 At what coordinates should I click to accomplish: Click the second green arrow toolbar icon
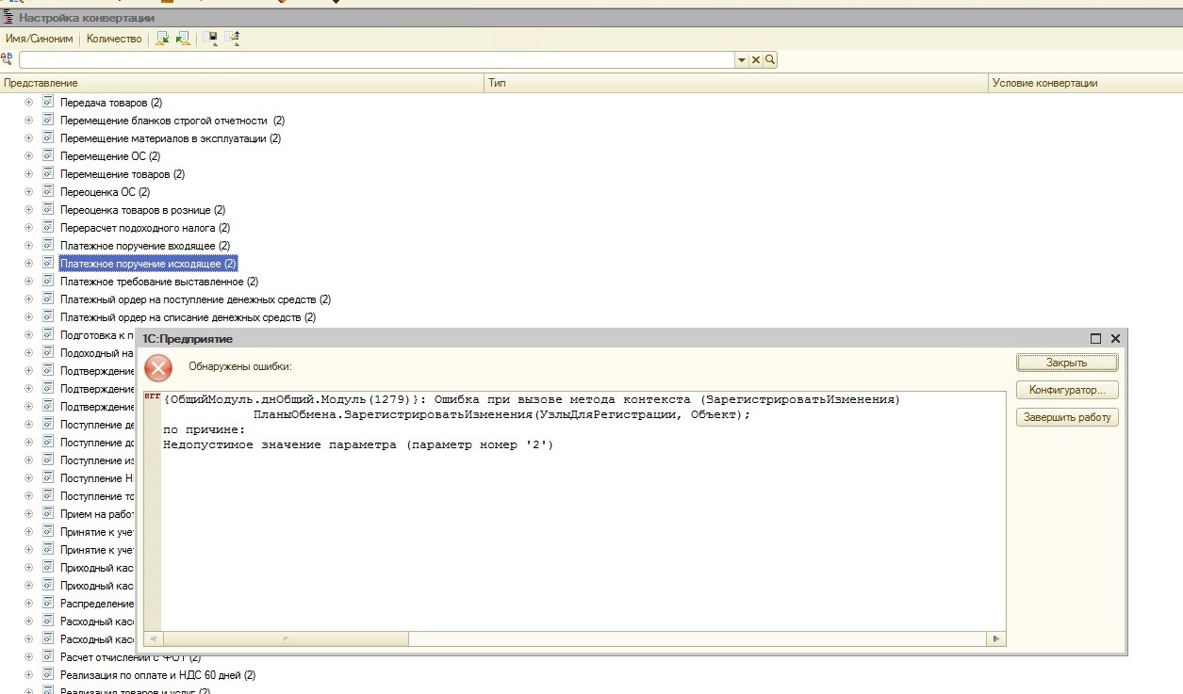point(183,39)
